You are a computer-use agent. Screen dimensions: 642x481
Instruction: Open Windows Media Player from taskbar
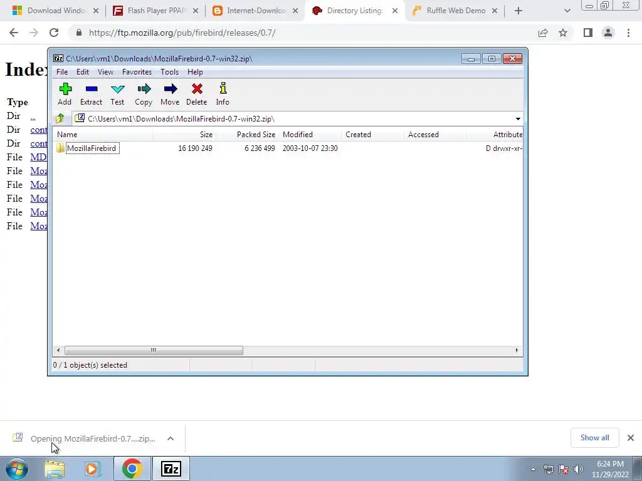coord(93,468)
